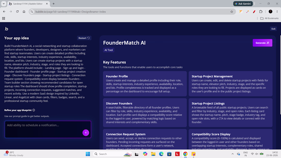Submit the prompt with the purple arrow button

pyautogui.click(x=86, y=133)
